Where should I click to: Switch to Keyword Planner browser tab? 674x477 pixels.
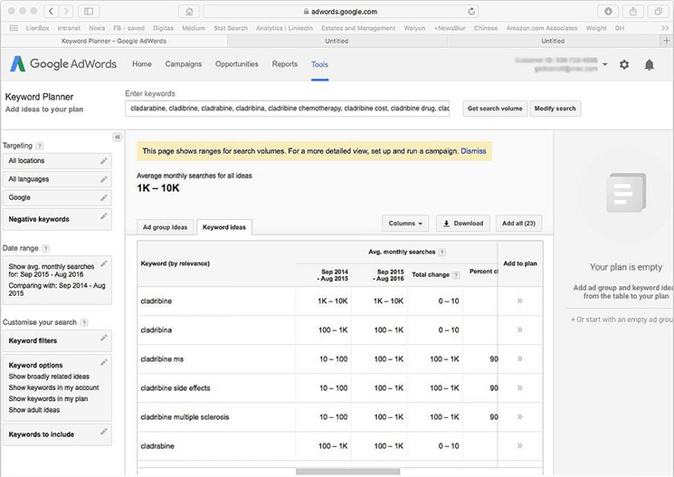(x=114, y=41)
